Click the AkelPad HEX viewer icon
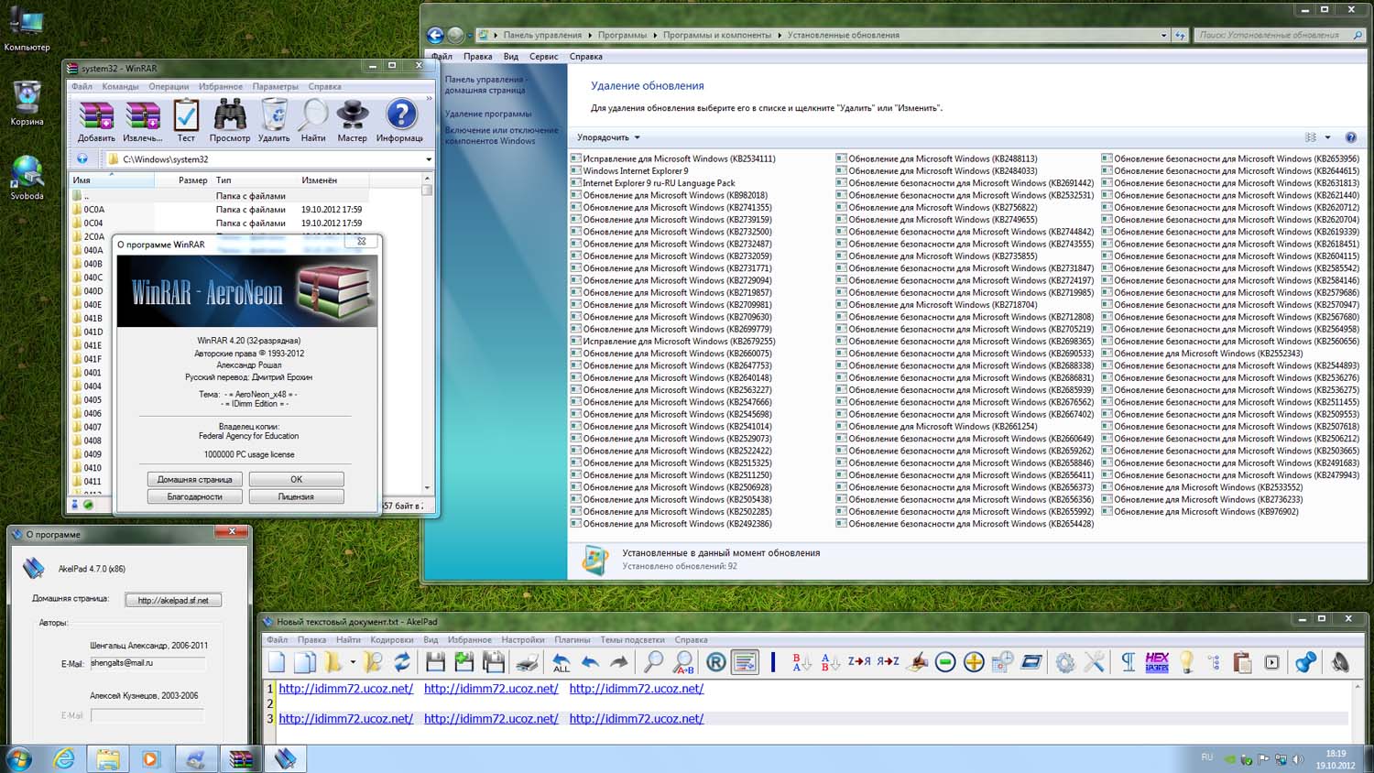 (1157, 662)
